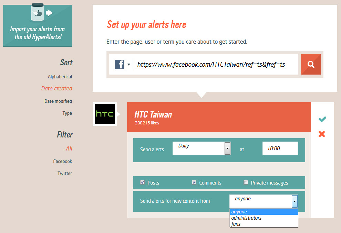This screenshot has width=341, height=233.
Task: Filter alerts by Facebook
Action: pos(62,161)
